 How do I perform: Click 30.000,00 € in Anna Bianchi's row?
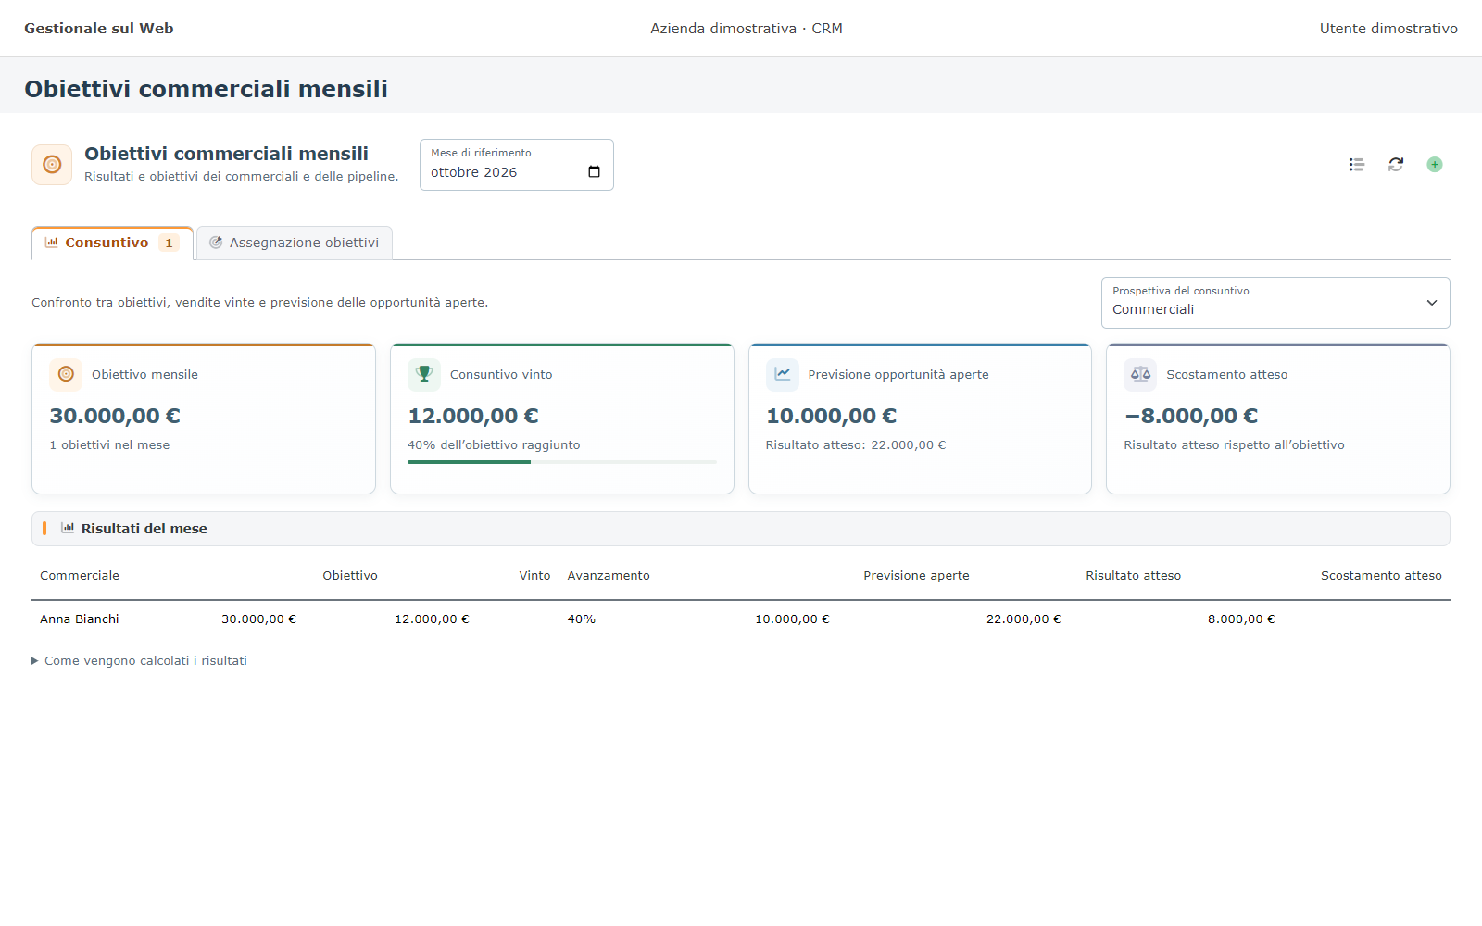258,619
